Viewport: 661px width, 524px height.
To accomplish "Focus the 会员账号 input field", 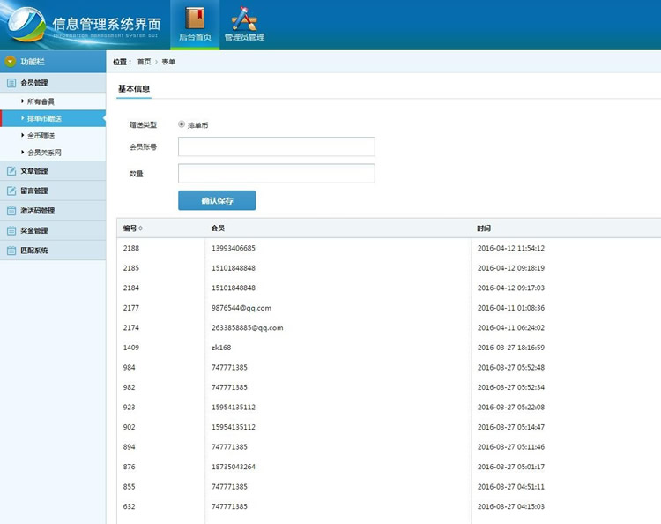I will tap(276, 146).
